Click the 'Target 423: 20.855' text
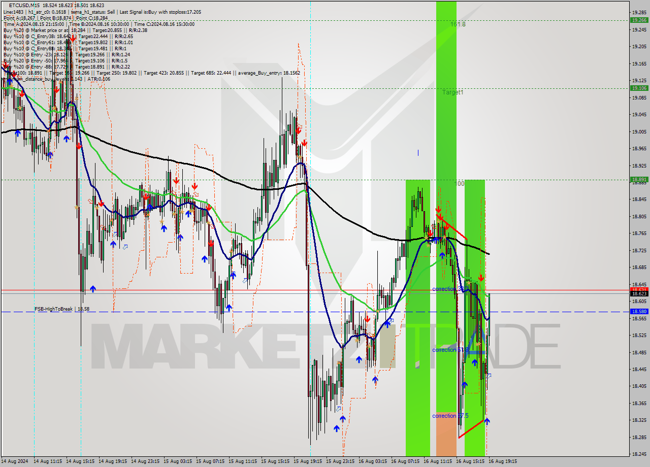The width and height of the screenshot is (650, 467). (164, 73)
